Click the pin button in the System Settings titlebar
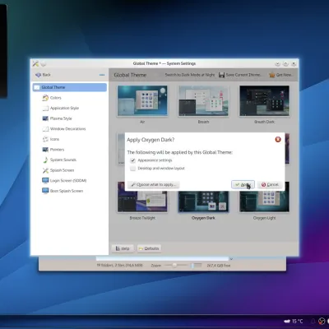Screen dimensions: 329x329 (x=44, y=63)
